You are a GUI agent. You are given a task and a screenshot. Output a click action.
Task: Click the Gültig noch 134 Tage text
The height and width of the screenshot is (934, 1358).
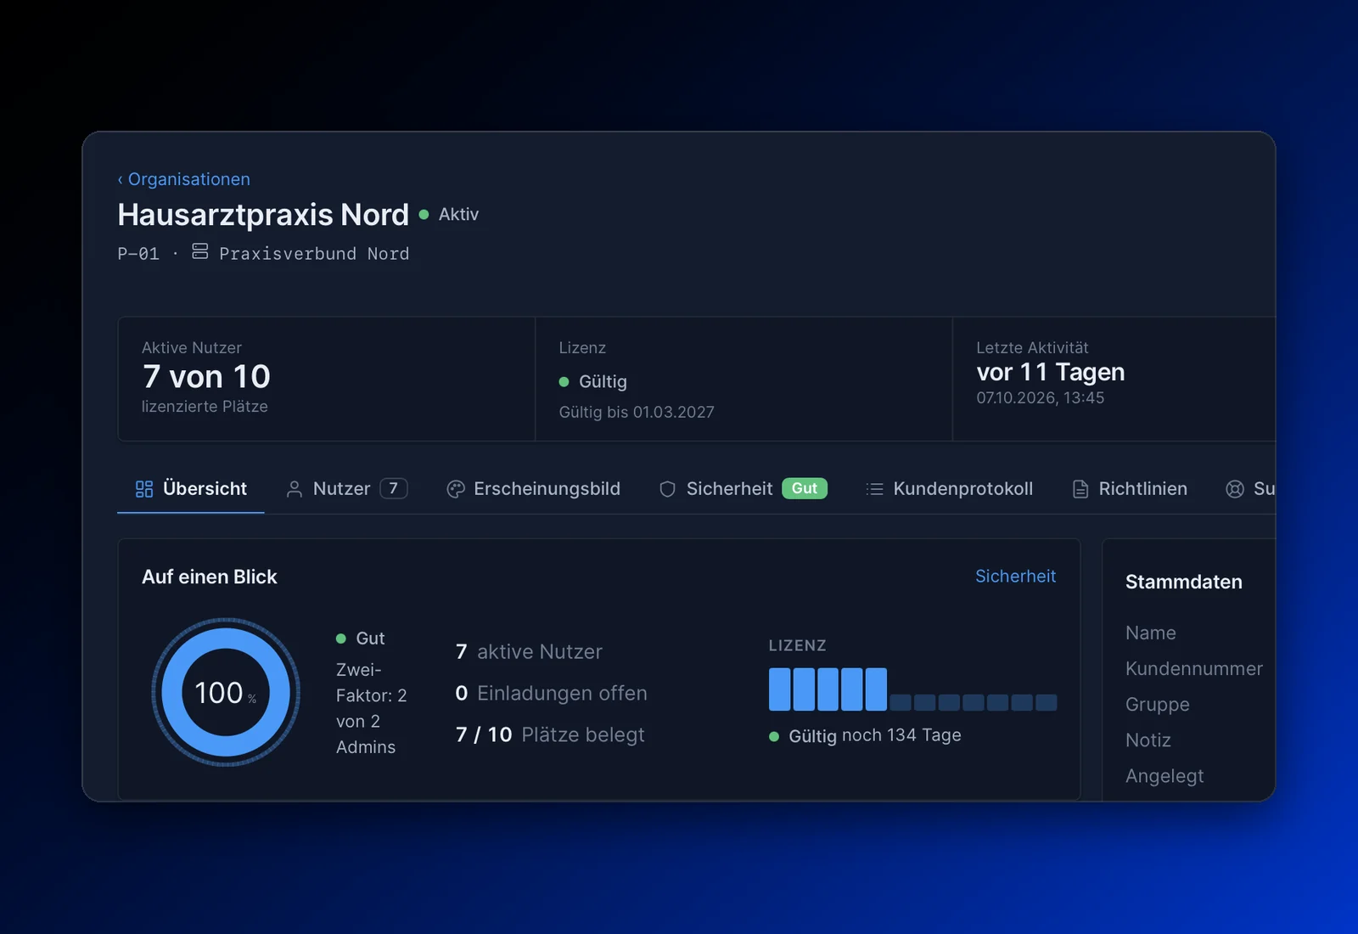866,736
